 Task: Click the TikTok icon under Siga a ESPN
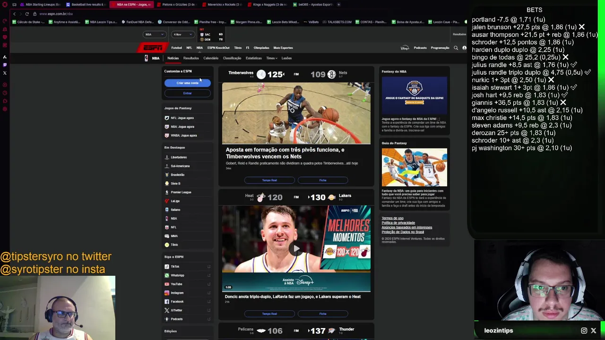[167, 267]
